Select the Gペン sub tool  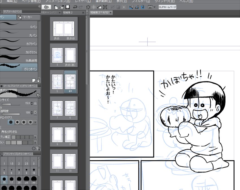(x=19, y=25)
